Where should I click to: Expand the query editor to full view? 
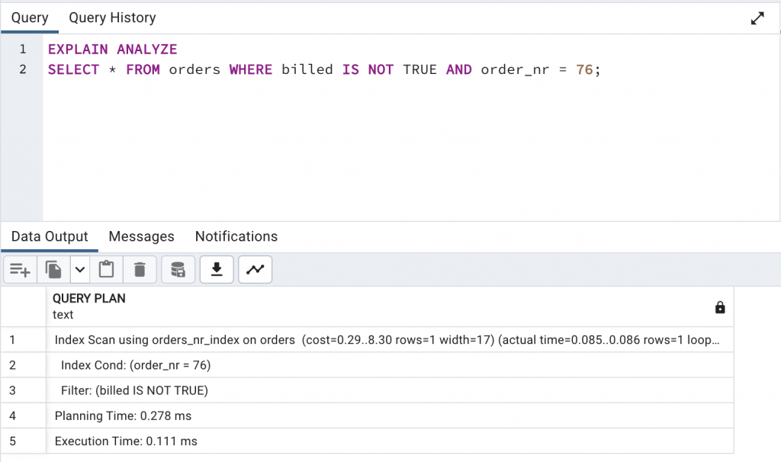[757, 18]
